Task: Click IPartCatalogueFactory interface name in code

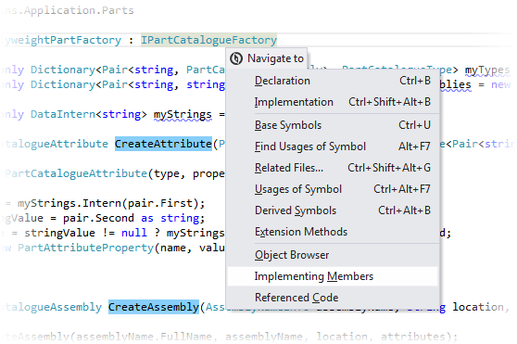Action: click(x=208, y=40)
